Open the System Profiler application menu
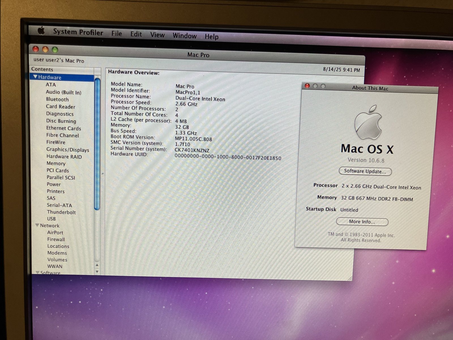Screen dimensions: 453x340 [78, 32]
